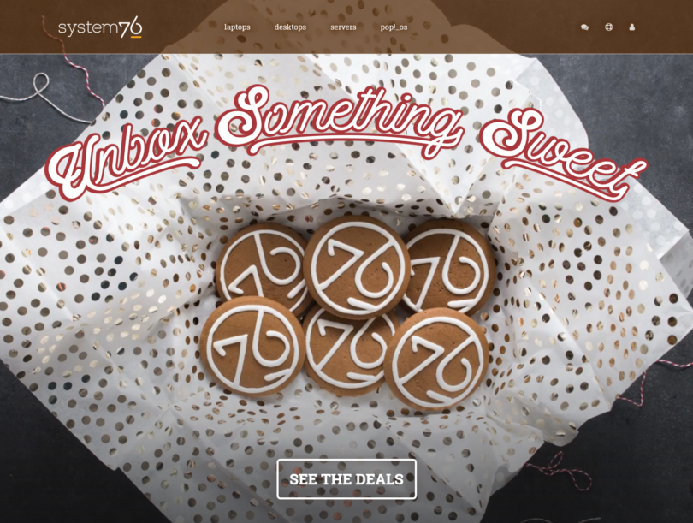This screenshot has height=523, width=693.
Task: Click the word "Unbox" in headline
Action: [126, 160]
